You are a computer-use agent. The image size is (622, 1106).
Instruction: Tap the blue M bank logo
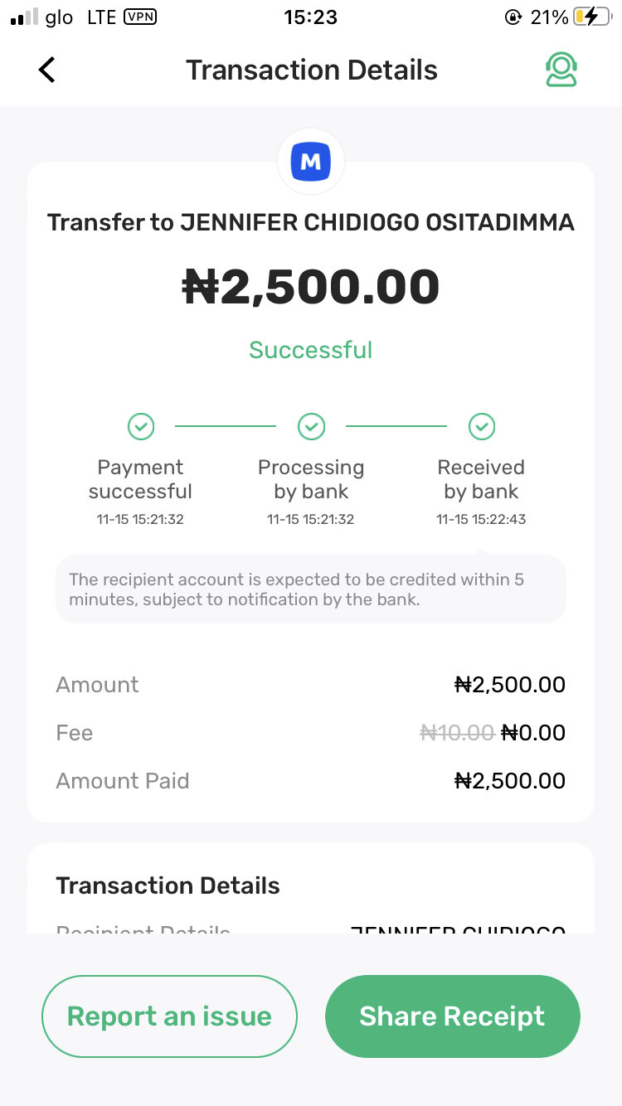(x=311, y=162)
